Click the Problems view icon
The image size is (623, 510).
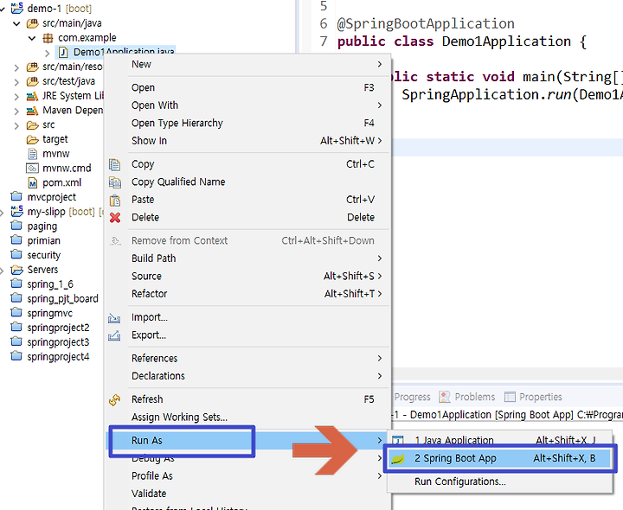point(444,397)
